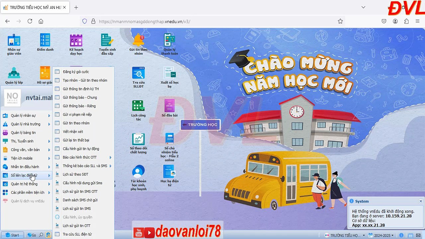
Task: Open Sổ theo dõi chất lượng icon
Action: [138, 143]
